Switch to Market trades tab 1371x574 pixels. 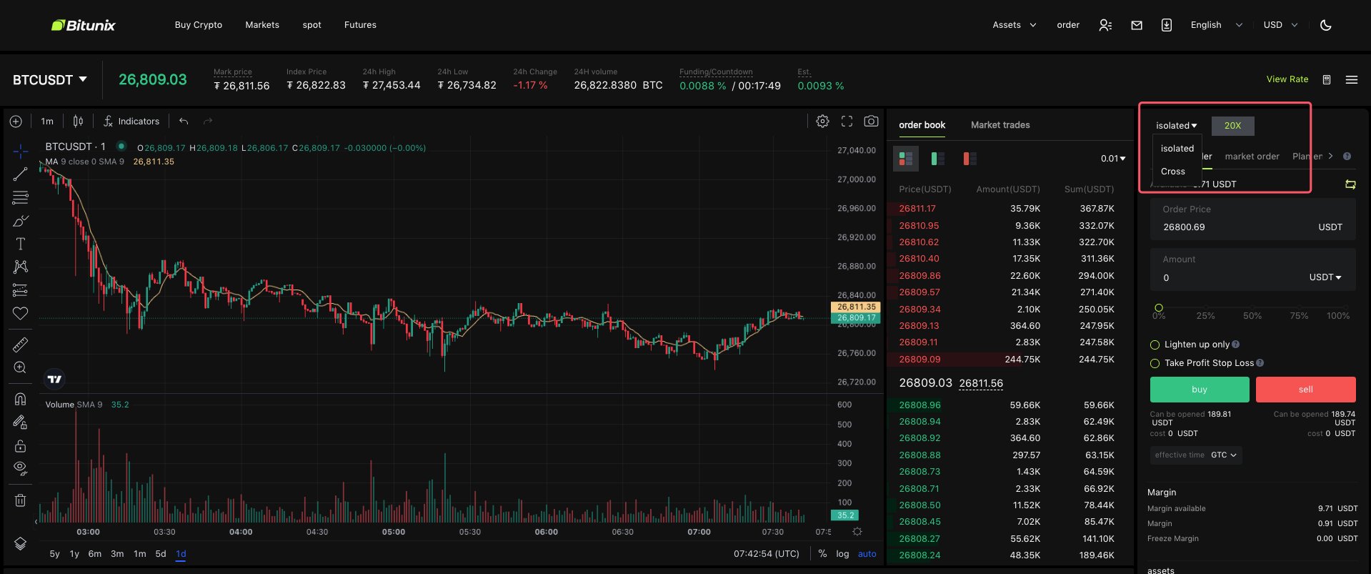pos(1000,125)
